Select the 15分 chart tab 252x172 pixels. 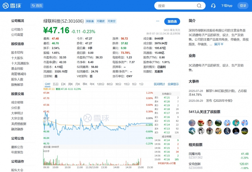click(127, 84)
